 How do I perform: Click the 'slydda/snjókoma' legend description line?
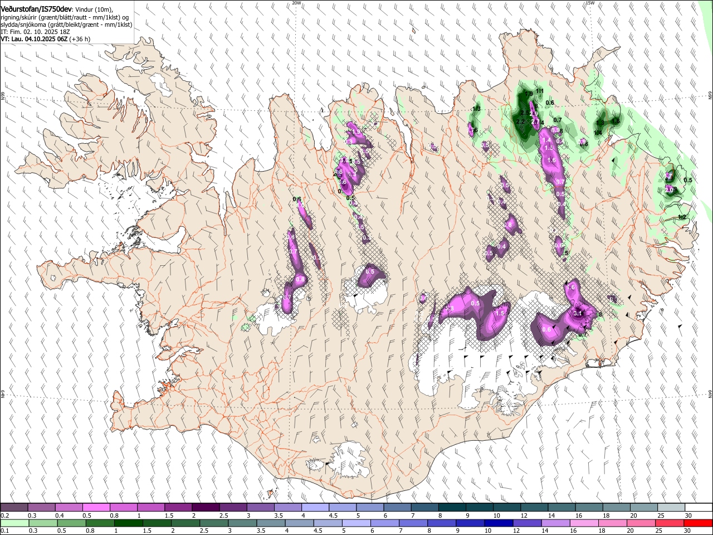click(x=66, y=25)
